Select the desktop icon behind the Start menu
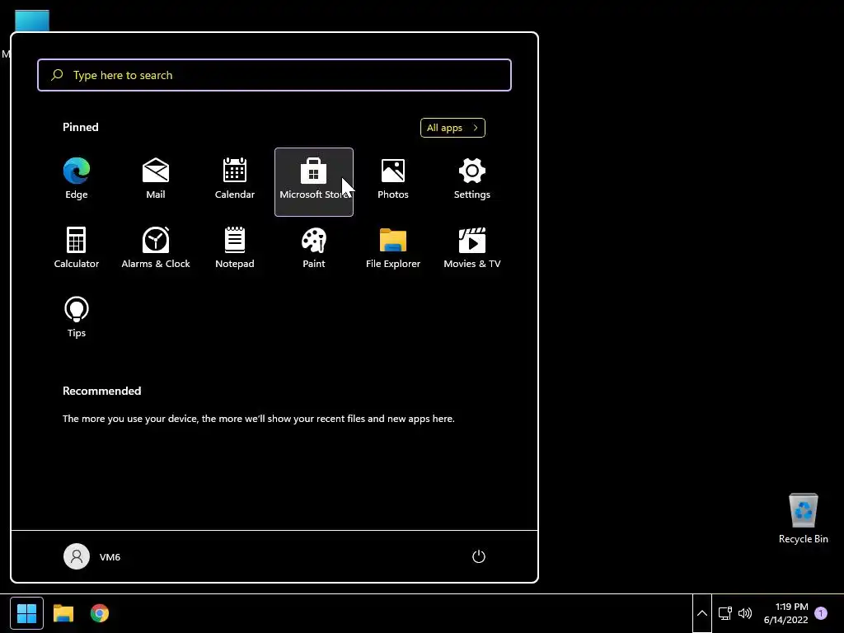844x633 pixels. 32,21
